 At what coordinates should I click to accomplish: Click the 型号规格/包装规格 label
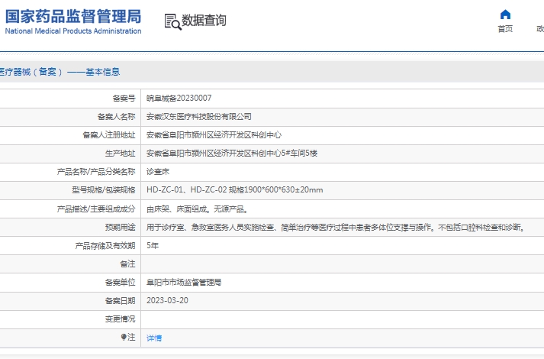click(104, 190)
